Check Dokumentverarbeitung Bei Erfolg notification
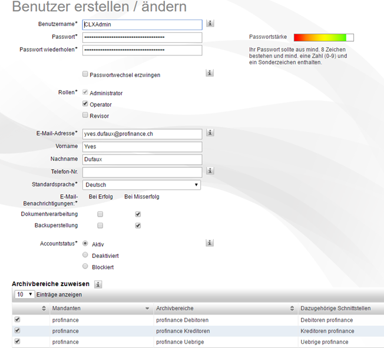 click(100, 214)
